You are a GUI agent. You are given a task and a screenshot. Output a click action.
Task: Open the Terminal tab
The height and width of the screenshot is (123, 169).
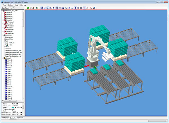tap(20, 118)
